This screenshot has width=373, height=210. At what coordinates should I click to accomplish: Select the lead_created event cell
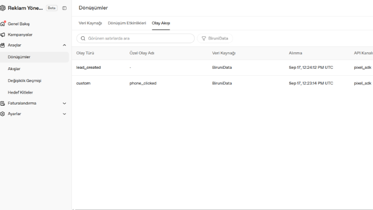[x=88, y=68]
